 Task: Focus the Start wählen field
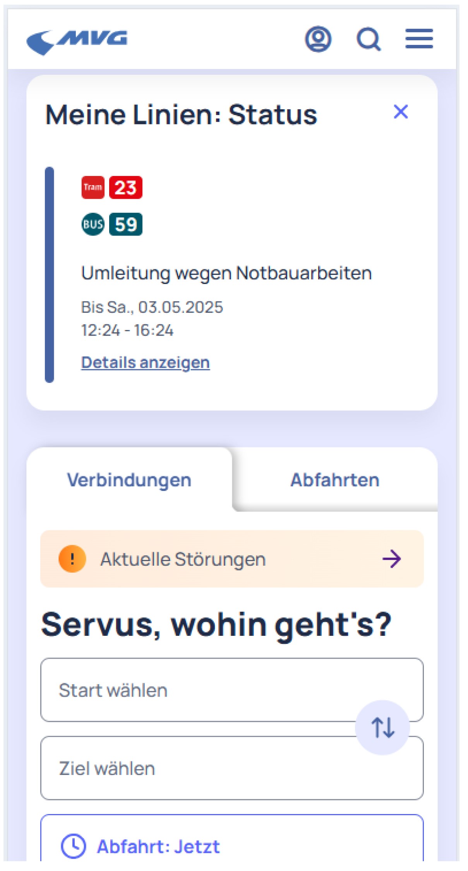tap(232, 690)
